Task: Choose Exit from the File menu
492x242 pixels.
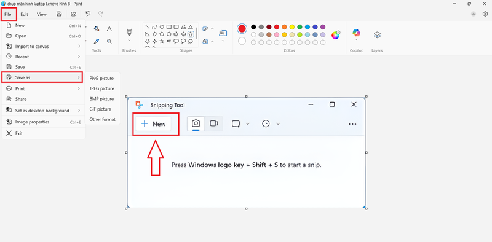Action: click(44, 133)
